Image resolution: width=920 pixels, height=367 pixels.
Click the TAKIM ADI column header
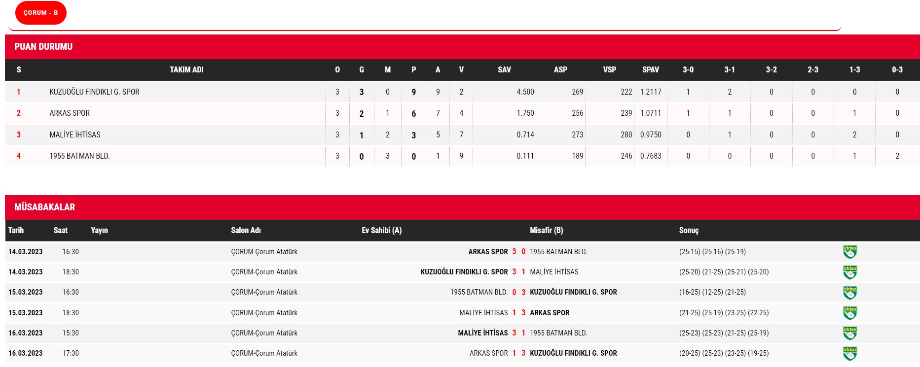186,70
